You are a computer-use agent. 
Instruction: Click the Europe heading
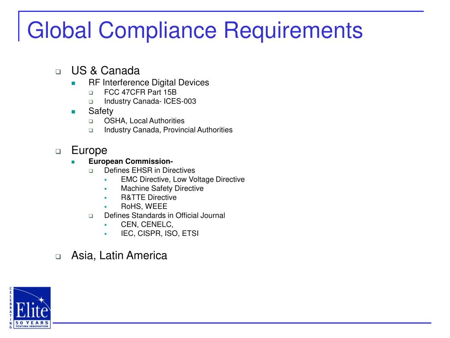point(89,151)
